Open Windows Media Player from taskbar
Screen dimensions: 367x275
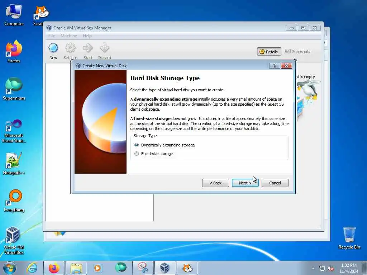(97, 268)
